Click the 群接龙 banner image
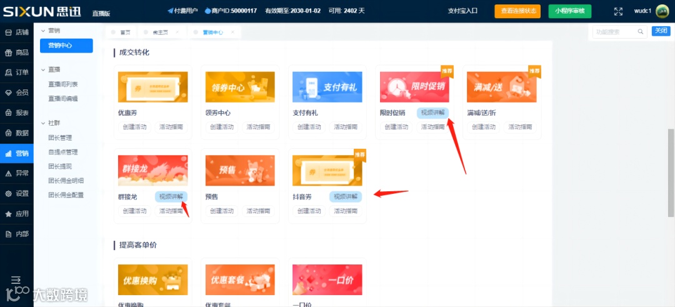The width and height of the screenshot is (675, 307). click(153, 171)
